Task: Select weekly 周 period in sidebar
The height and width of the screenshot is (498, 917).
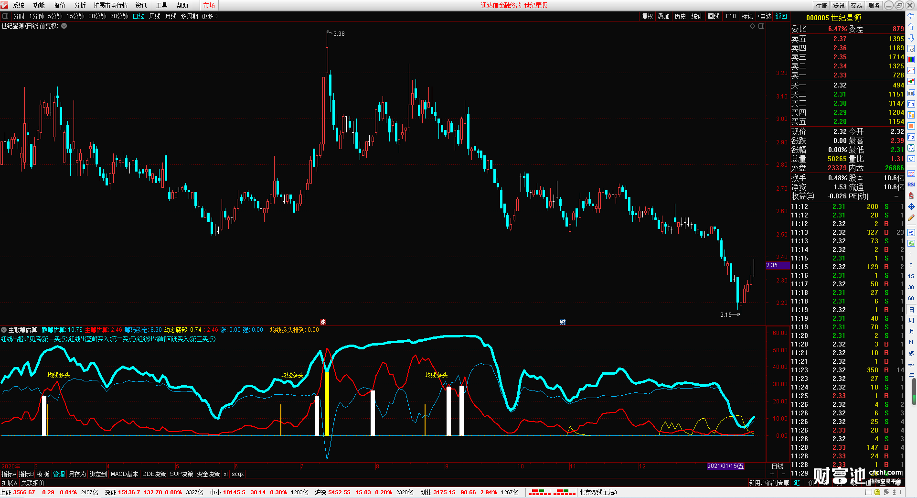Action: [x=911, y=321]
